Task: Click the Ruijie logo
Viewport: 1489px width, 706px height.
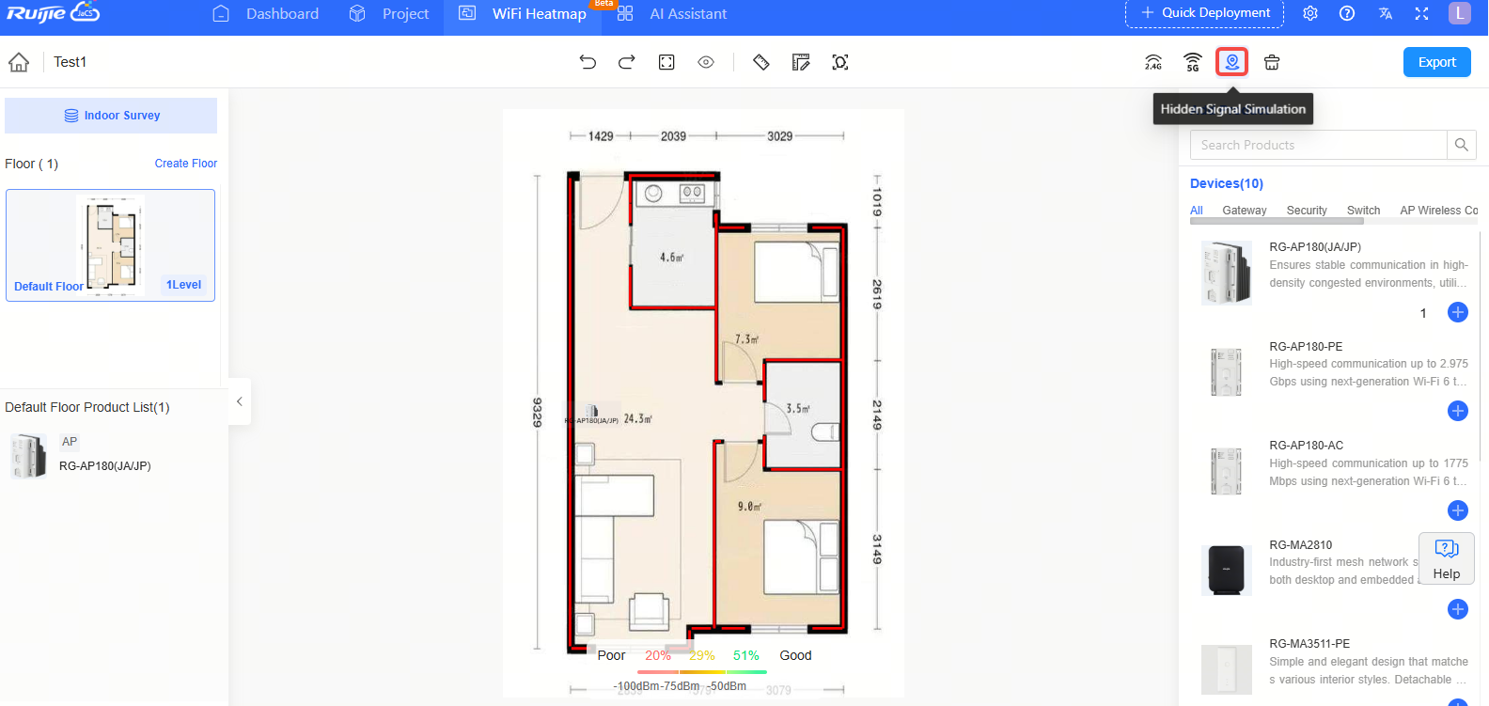Action: [x=54, y=12]
